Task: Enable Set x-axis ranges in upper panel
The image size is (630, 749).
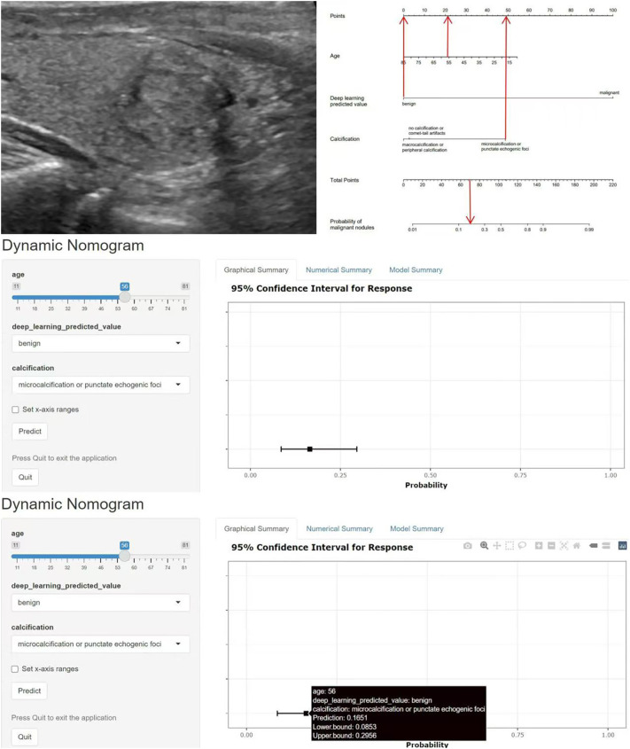Action: click(15, 410)
